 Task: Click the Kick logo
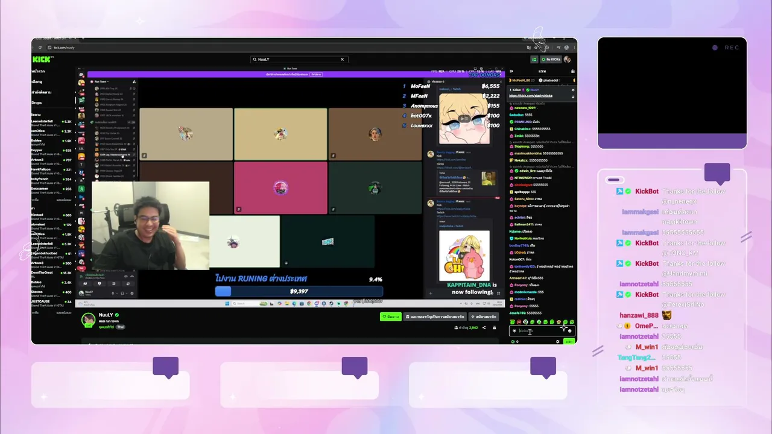point(43,59)
